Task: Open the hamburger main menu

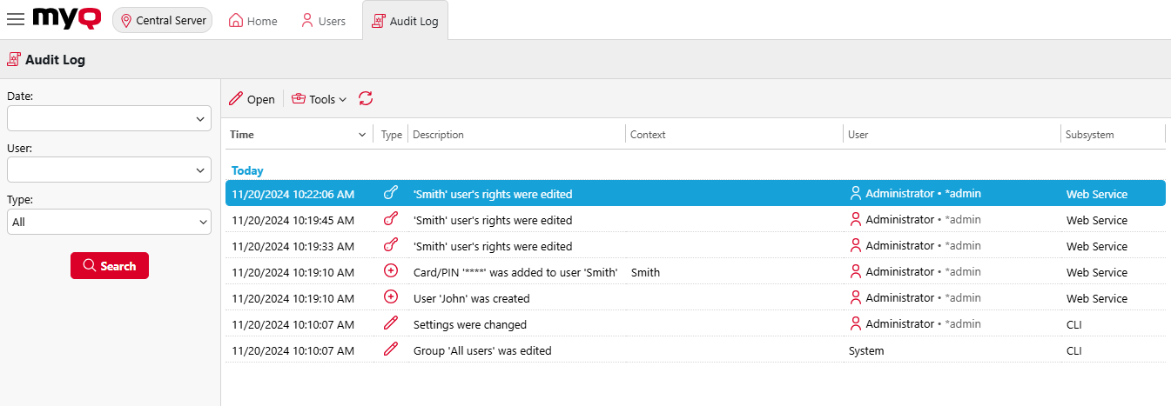Action: tap(16, 20)
